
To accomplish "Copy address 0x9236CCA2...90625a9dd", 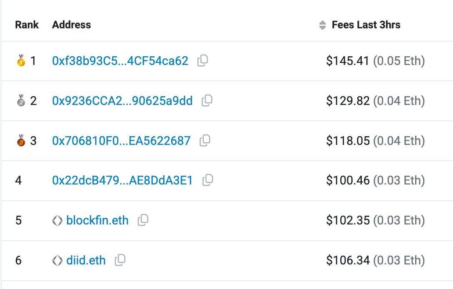I will tap(207, 101).
